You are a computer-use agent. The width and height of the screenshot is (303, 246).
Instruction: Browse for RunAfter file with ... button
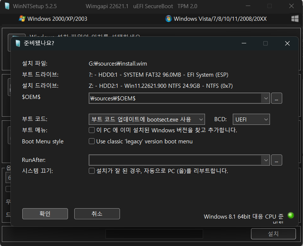click(277, 160)
